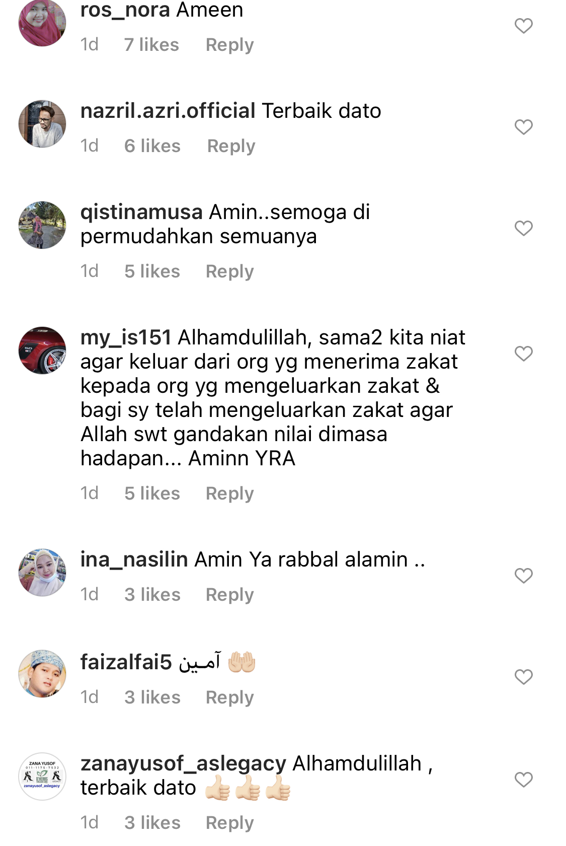Viewport: 566px width, 846px height.
Task: Like ina_nasilin's Amin comment
Action: pyautogui.click(x=523, y=576)
